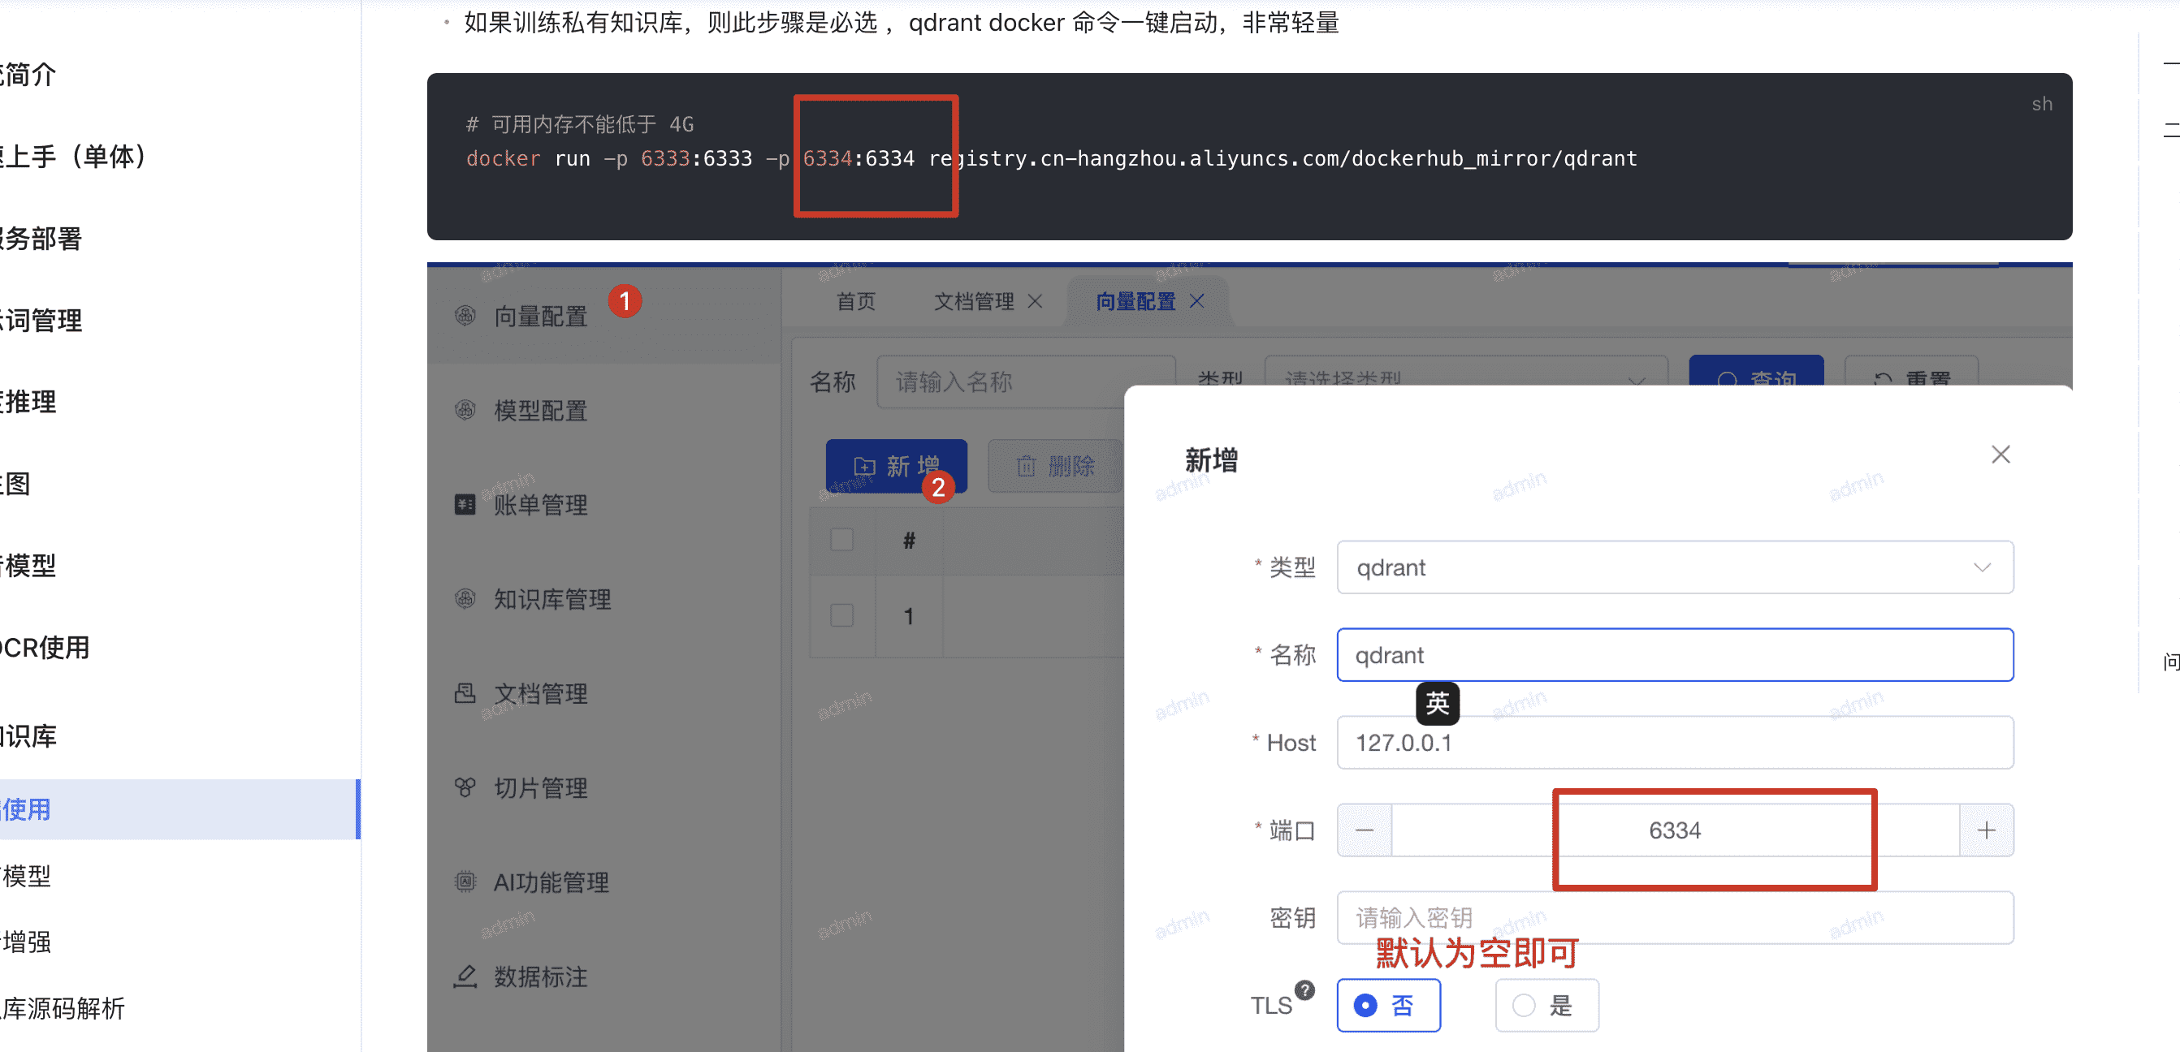Switch to the 文档管理 tab
The image size is (2180, 1052).
click(x=973, y=301)
